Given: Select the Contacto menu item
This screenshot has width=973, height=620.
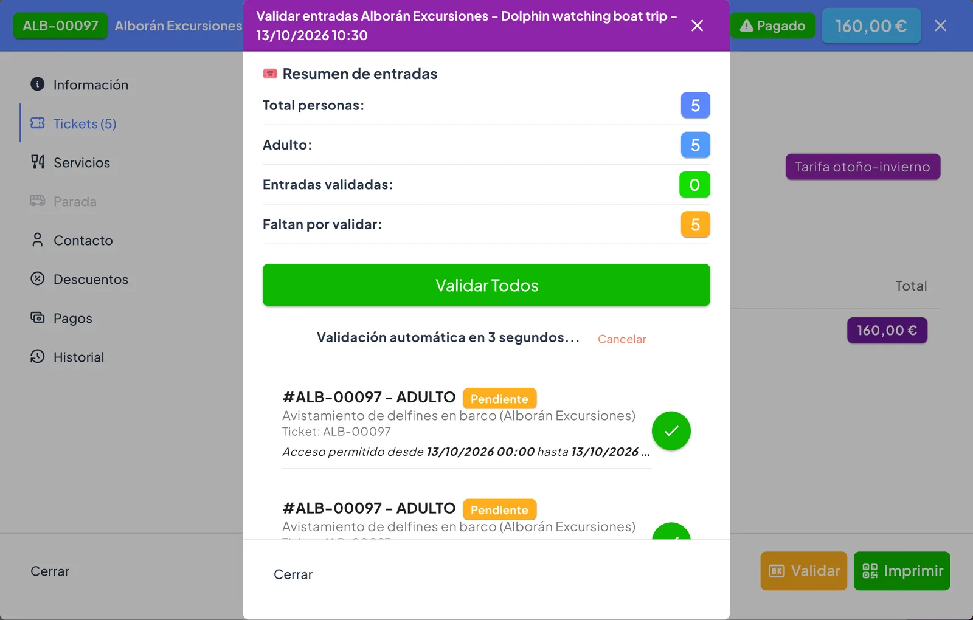Looking at the screenshot, I should 83,240.
